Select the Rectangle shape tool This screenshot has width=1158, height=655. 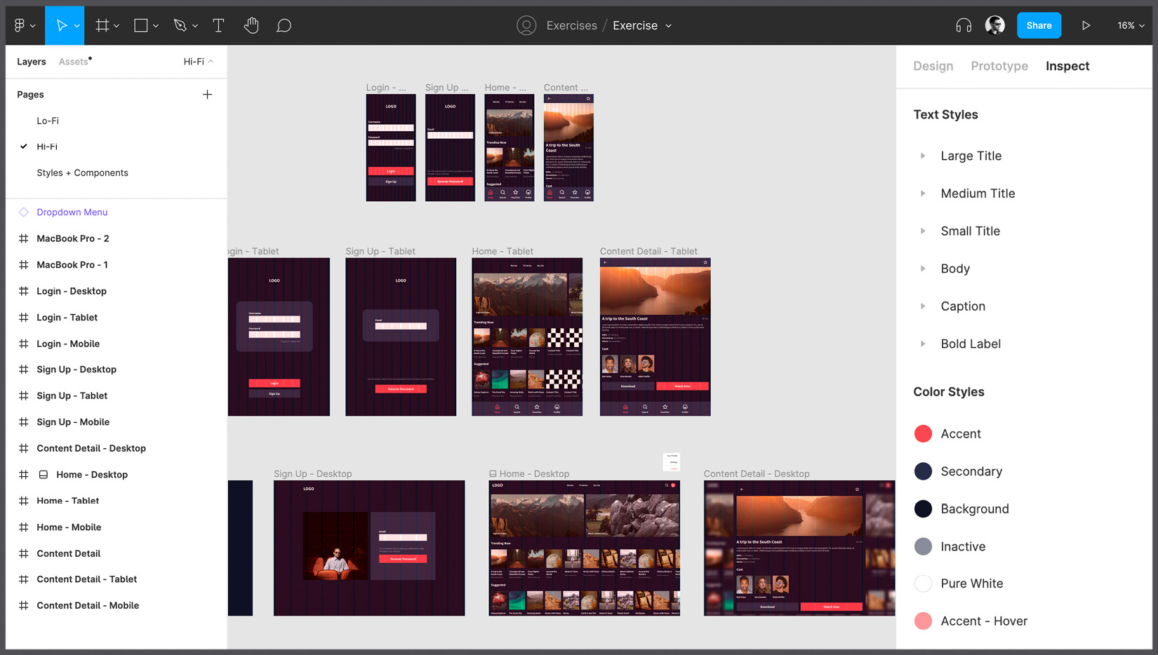click(x=141, y=25)
